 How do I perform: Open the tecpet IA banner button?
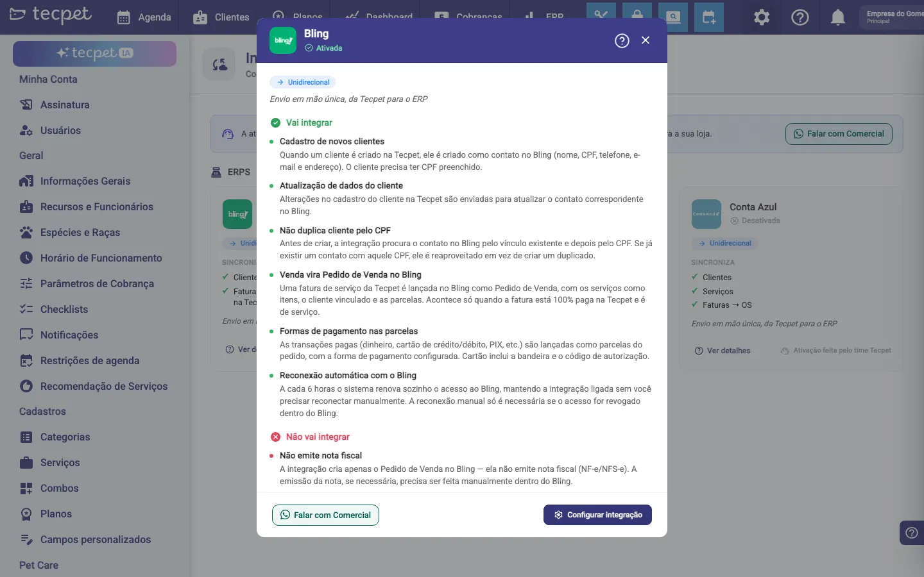click(94, 54)
